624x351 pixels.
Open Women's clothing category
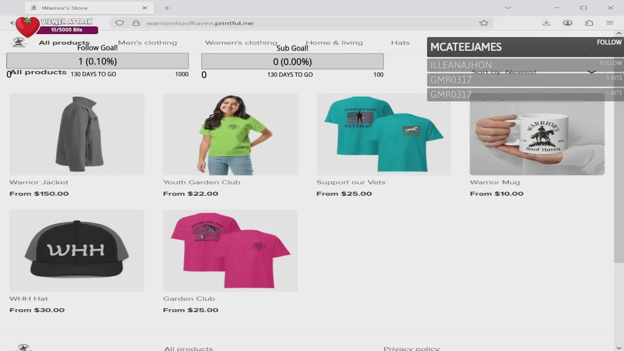coord(241,42)
